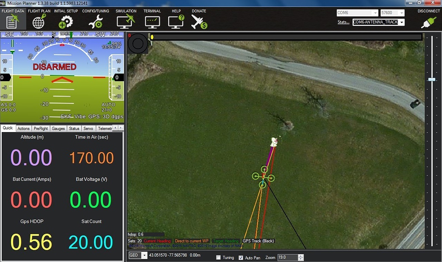Open the Help monitor icon
The image size is (442, 262).
(176, 21)
